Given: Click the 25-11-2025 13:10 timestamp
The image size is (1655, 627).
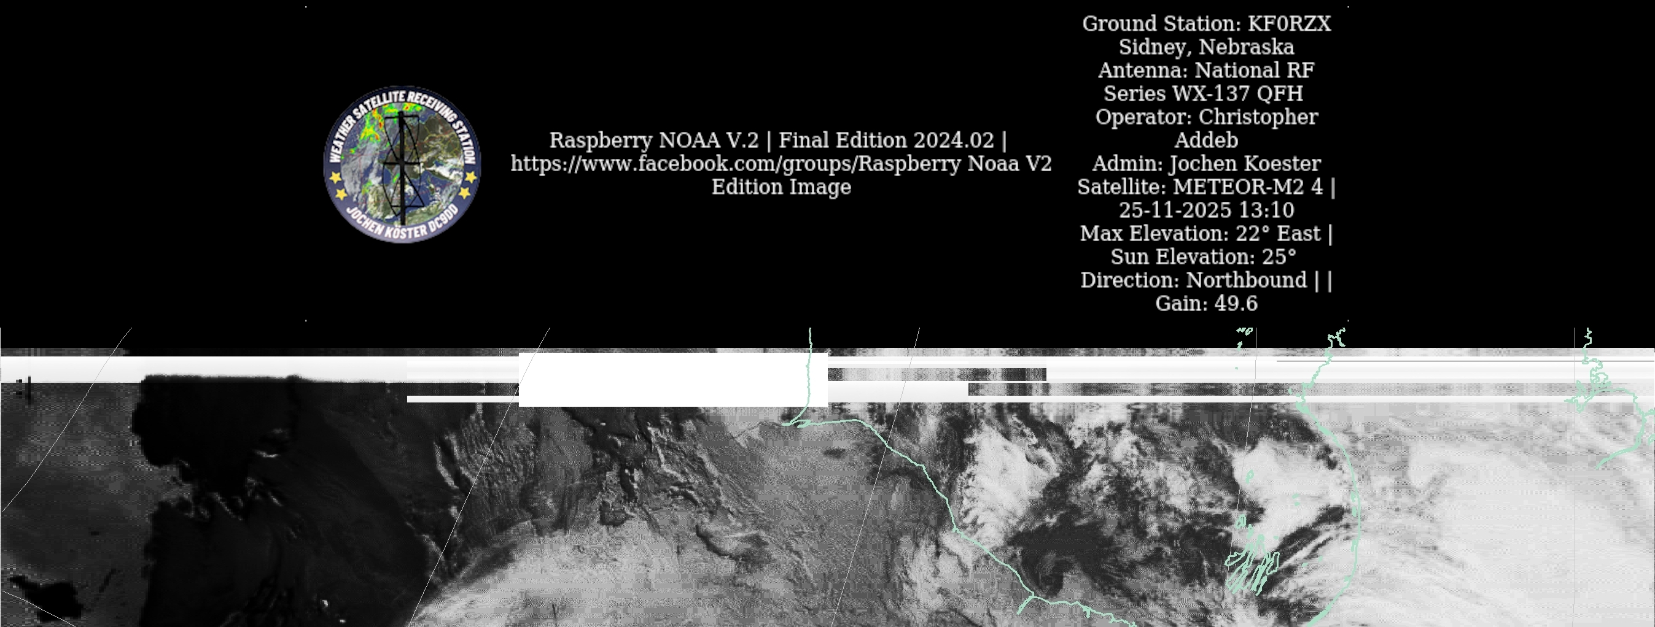Looking at the screenshot, I should (1206, 210).
